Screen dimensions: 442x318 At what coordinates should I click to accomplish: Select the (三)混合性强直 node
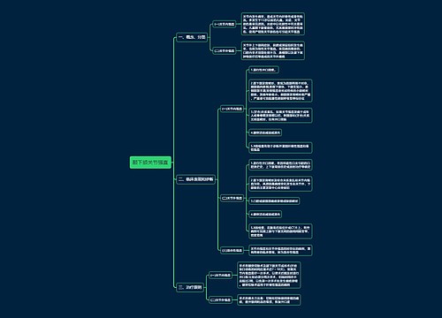(x=232, y=250)
